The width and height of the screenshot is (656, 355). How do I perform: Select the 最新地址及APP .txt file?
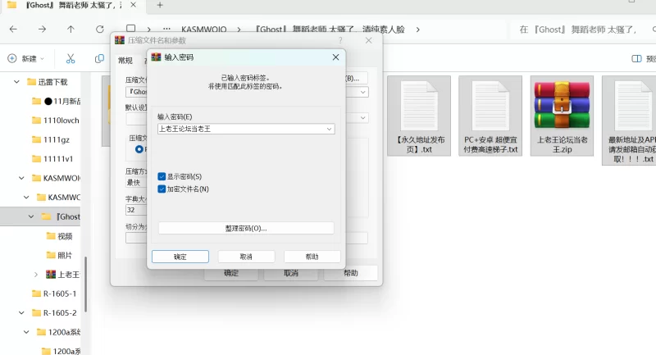point(629,121)
